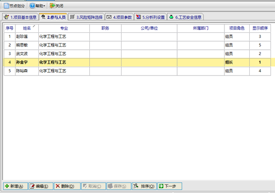
Task: Go to the 4.项目参数 tab
Action: click(x=119, y=17)
